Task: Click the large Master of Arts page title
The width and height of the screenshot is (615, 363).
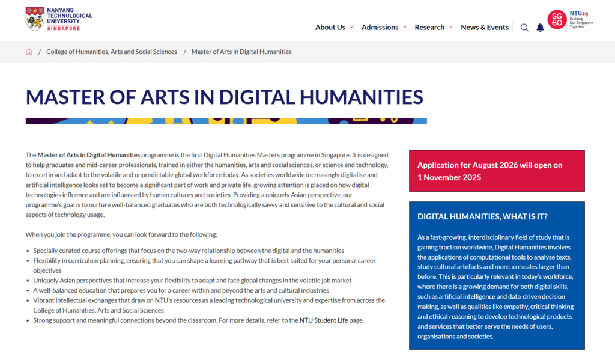Action: click(224, 97)
